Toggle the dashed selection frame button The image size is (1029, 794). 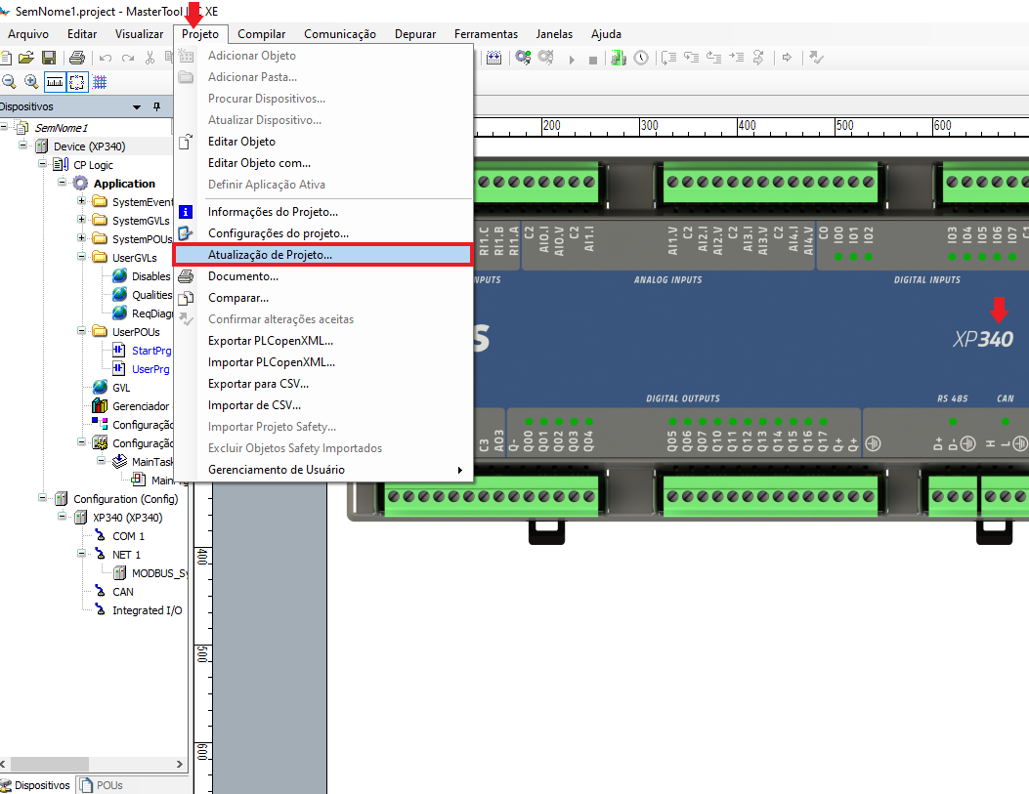click(76, 82)
